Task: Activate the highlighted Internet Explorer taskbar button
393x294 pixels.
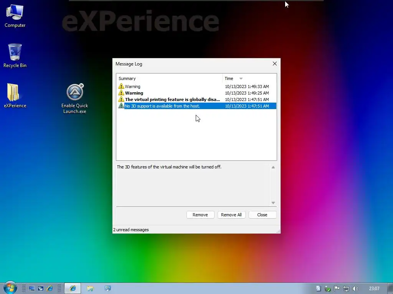Action: point(73,289)
